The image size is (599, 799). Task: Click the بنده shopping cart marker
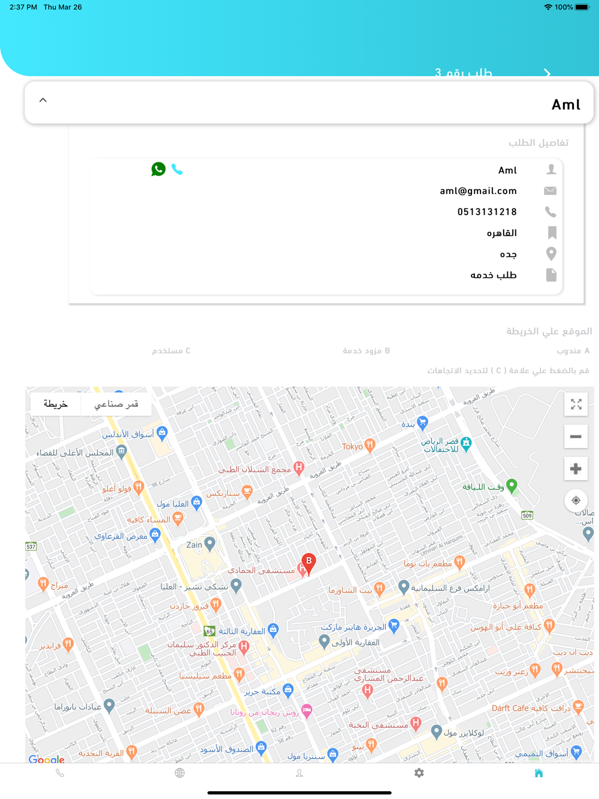click(422, 423)
